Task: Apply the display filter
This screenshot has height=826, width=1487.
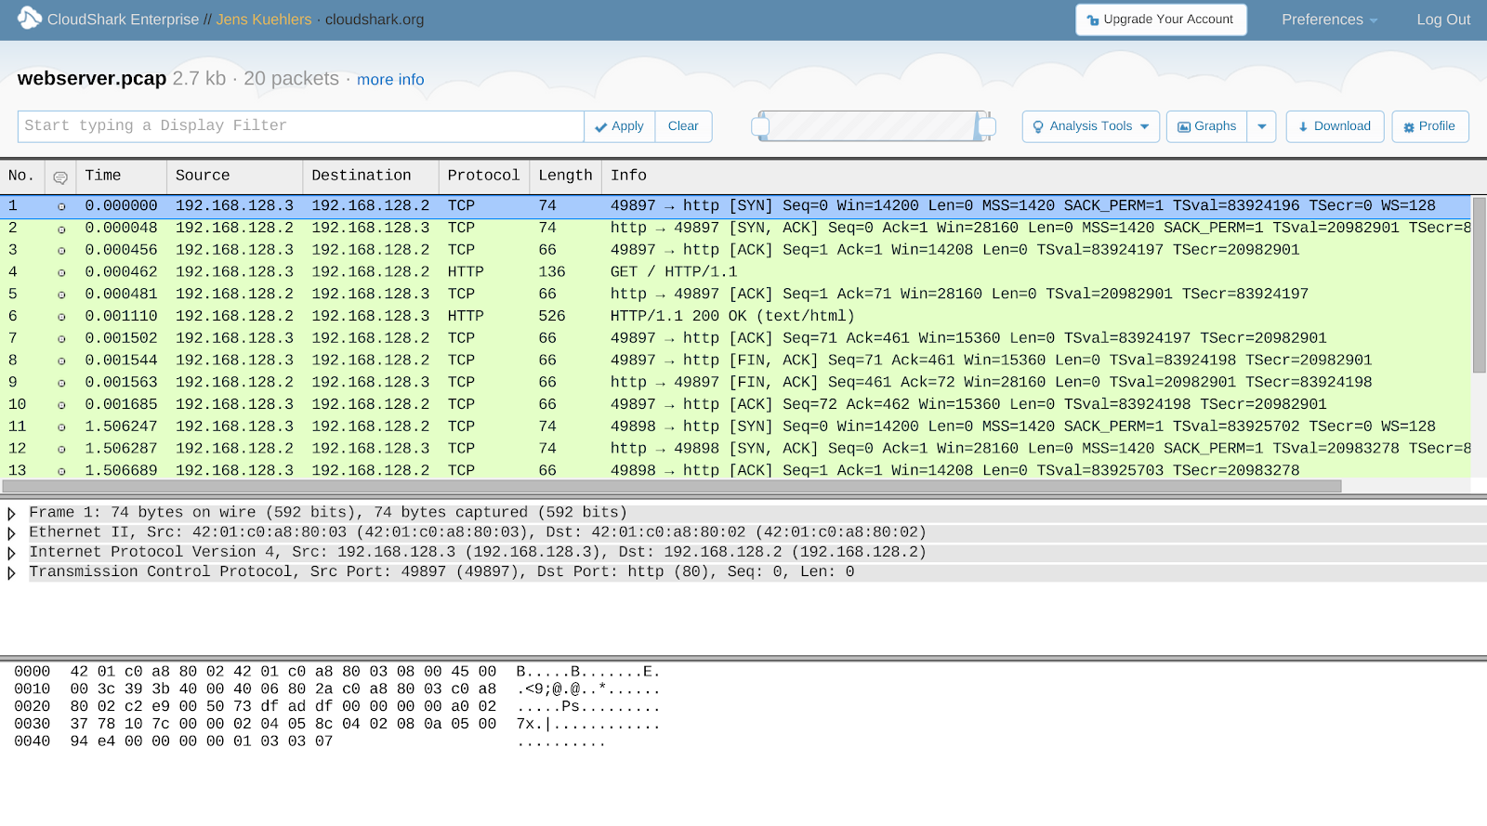Action: 620,126
